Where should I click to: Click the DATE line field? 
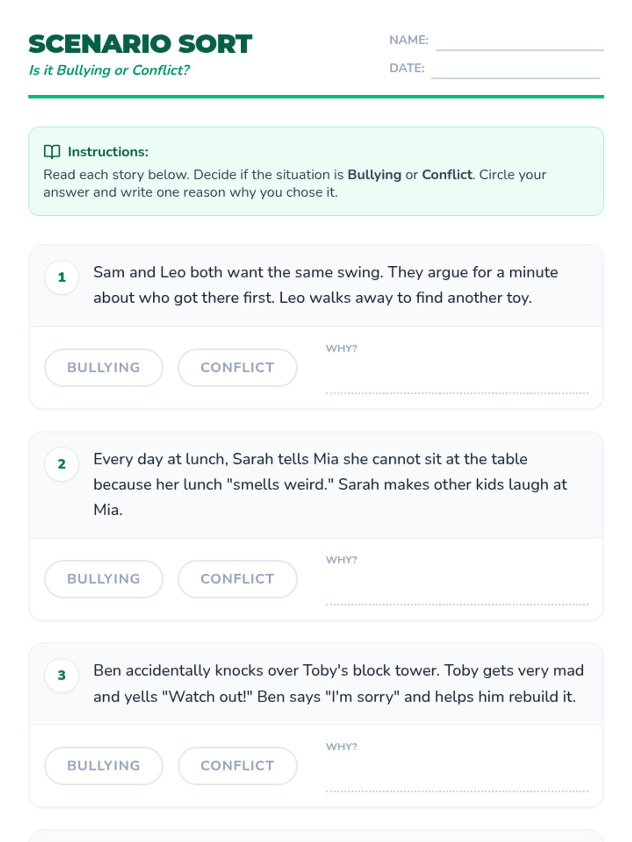(x=515, y=70)
